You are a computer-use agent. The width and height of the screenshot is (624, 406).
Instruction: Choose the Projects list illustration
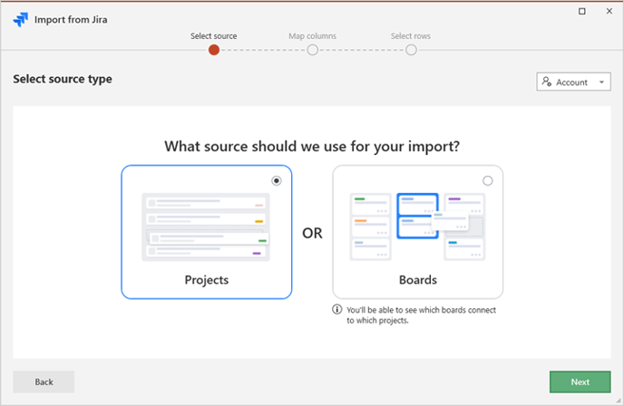point(206,227)
